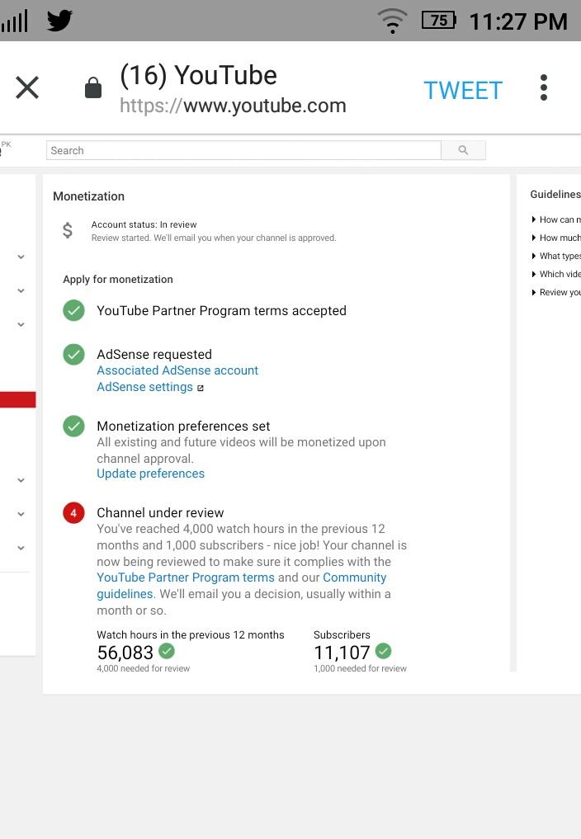The height and width of the screenshot is (839, 581).
Task: Click the external link icon after AdSense settings
Action: [x=201, y=388]
